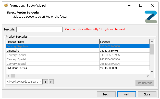Select the Limoncello product row
The height and width of the screenshot is (99, 160).
pyautogui.click(x=78, y=50)
